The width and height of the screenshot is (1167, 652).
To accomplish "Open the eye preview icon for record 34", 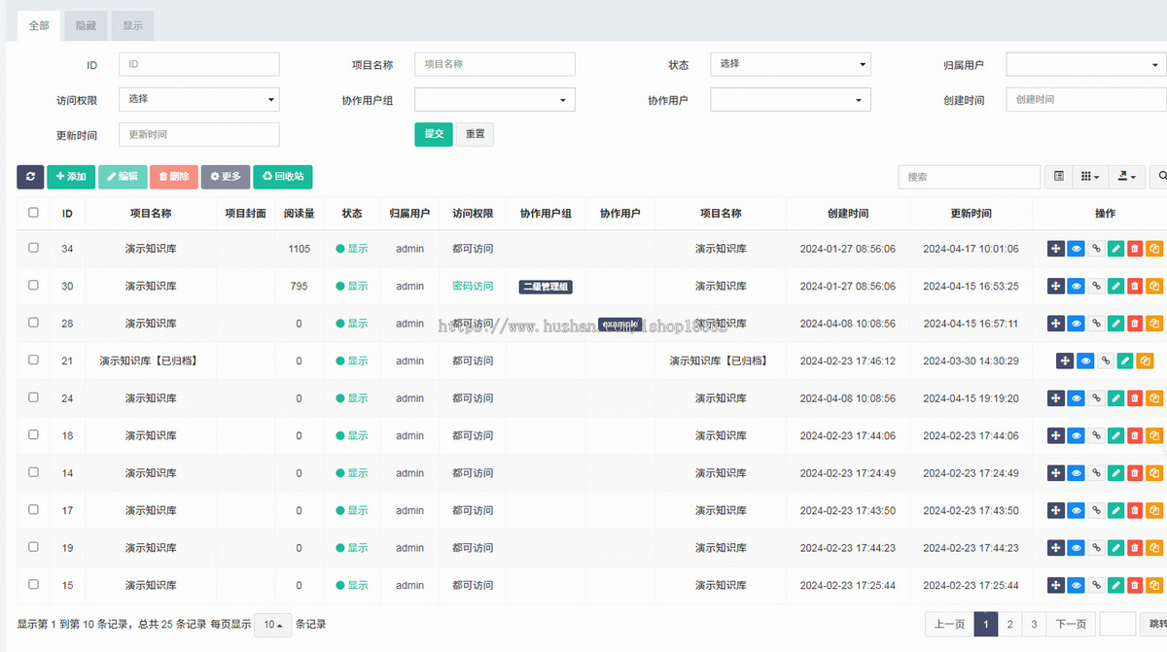I will point(1074,249).
